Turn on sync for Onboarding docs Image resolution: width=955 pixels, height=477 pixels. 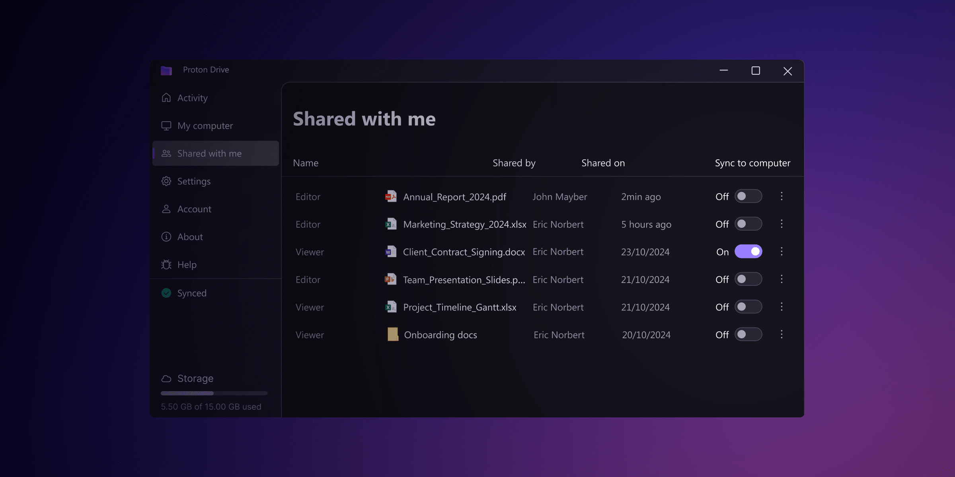pos(748,334)
